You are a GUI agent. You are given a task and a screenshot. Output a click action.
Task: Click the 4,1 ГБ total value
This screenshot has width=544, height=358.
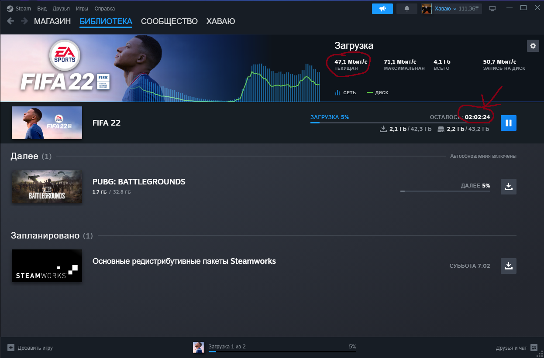[441, 62]
